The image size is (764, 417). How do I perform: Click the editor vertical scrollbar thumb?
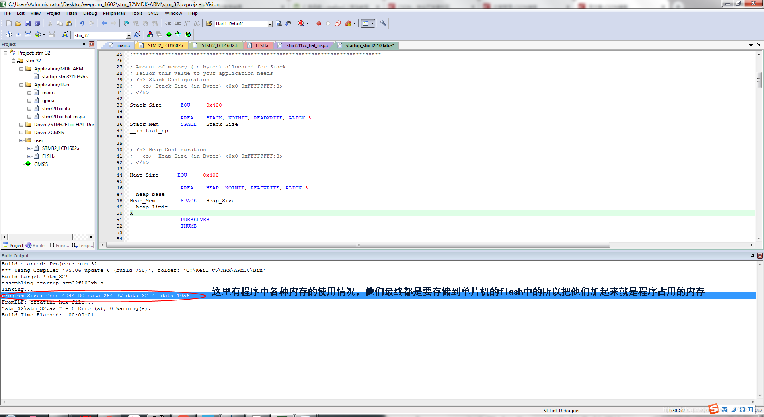tap(759, 80)
